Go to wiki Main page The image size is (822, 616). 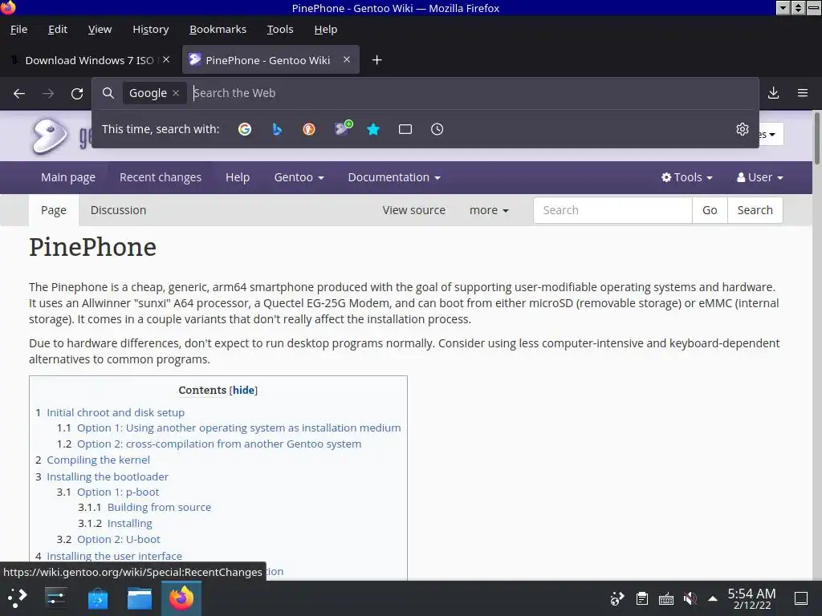[x=68, y=177]
